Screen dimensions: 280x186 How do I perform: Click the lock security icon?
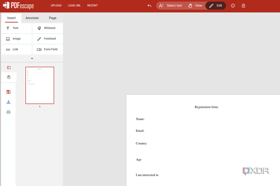coord(243,6)
